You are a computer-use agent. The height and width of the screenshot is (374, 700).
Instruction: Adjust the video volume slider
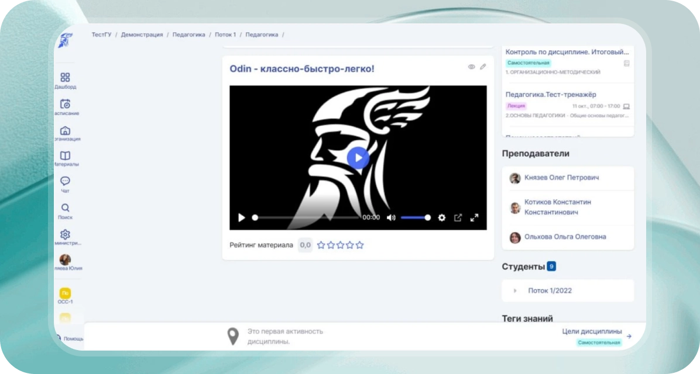click(x=416, y=217)
